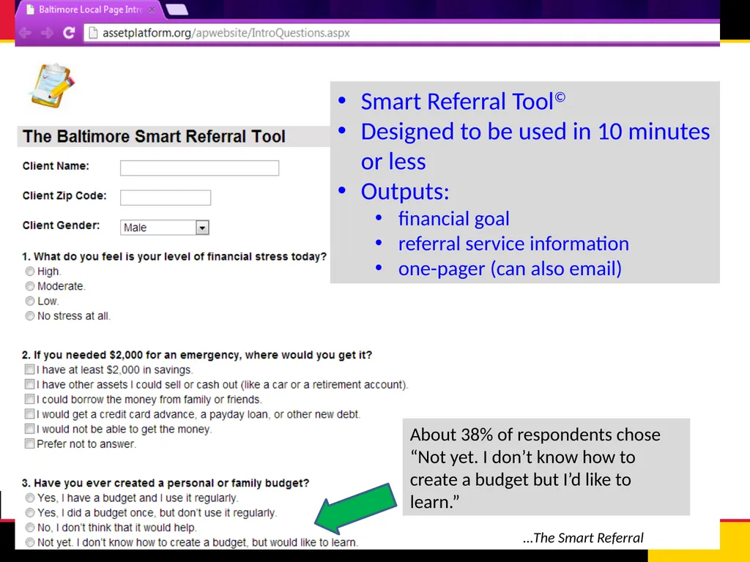The height and width of the screenshot is (562, 750).
Task: Focus the Client Name field
Action: click(199, 168)
